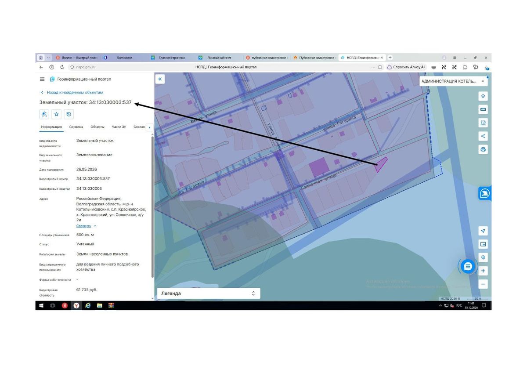Collapse the side panel with double chevron

pos(160,79)
